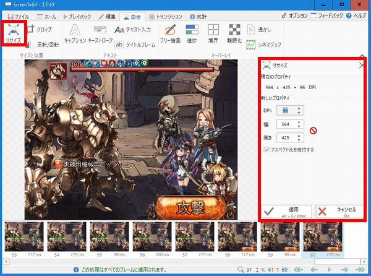Select frame 57 thumbnail

click(195, 236)
